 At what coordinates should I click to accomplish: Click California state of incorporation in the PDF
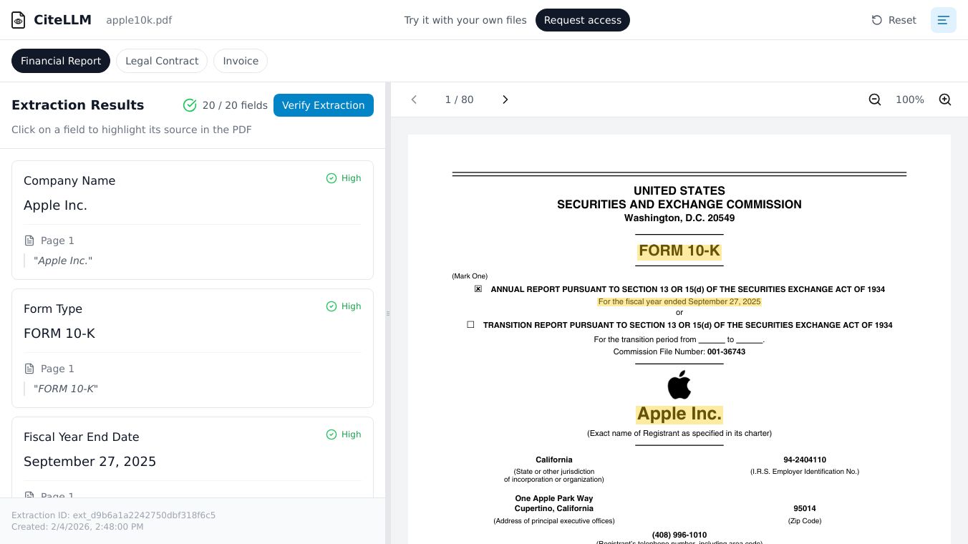click(554, 460)
